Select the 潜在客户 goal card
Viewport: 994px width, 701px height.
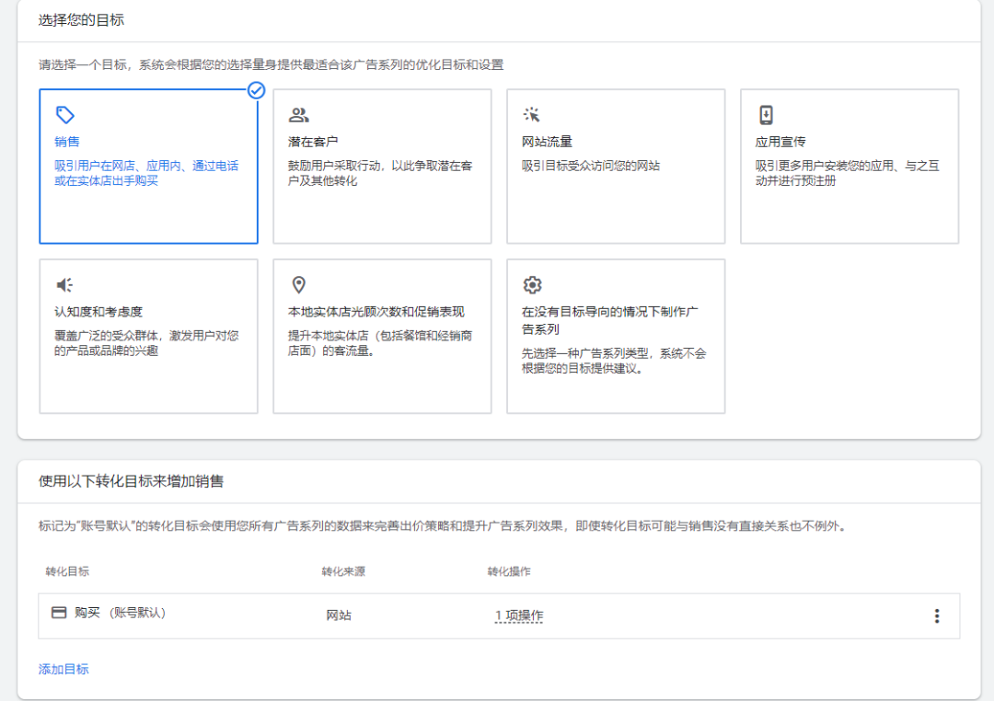click(382, 167)
